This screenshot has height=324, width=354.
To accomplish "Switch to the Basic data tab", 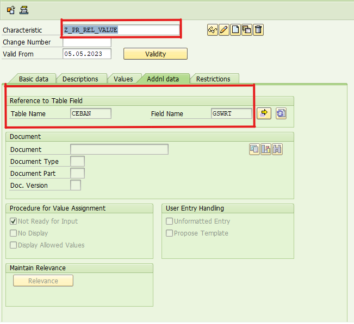I will pos(33,79).
